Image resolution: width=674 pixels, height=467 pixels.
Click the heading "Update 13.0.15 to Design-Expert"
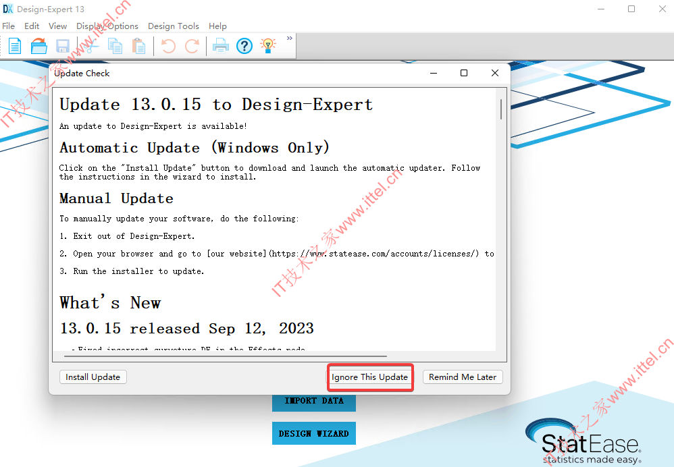(x=216, y=105)
